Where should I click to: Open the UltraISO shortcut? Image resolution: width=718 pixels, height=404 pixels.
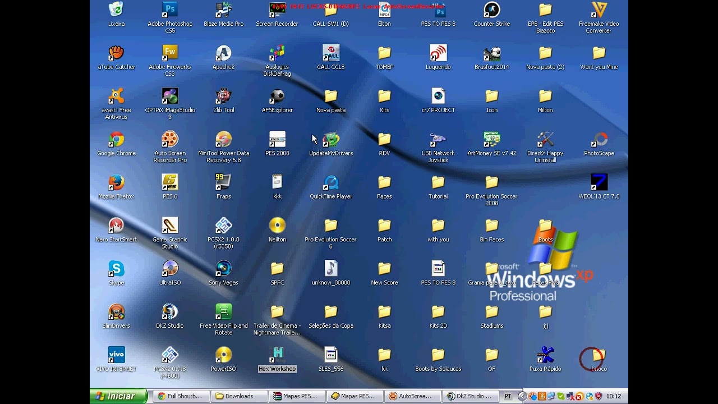[170, 269]
